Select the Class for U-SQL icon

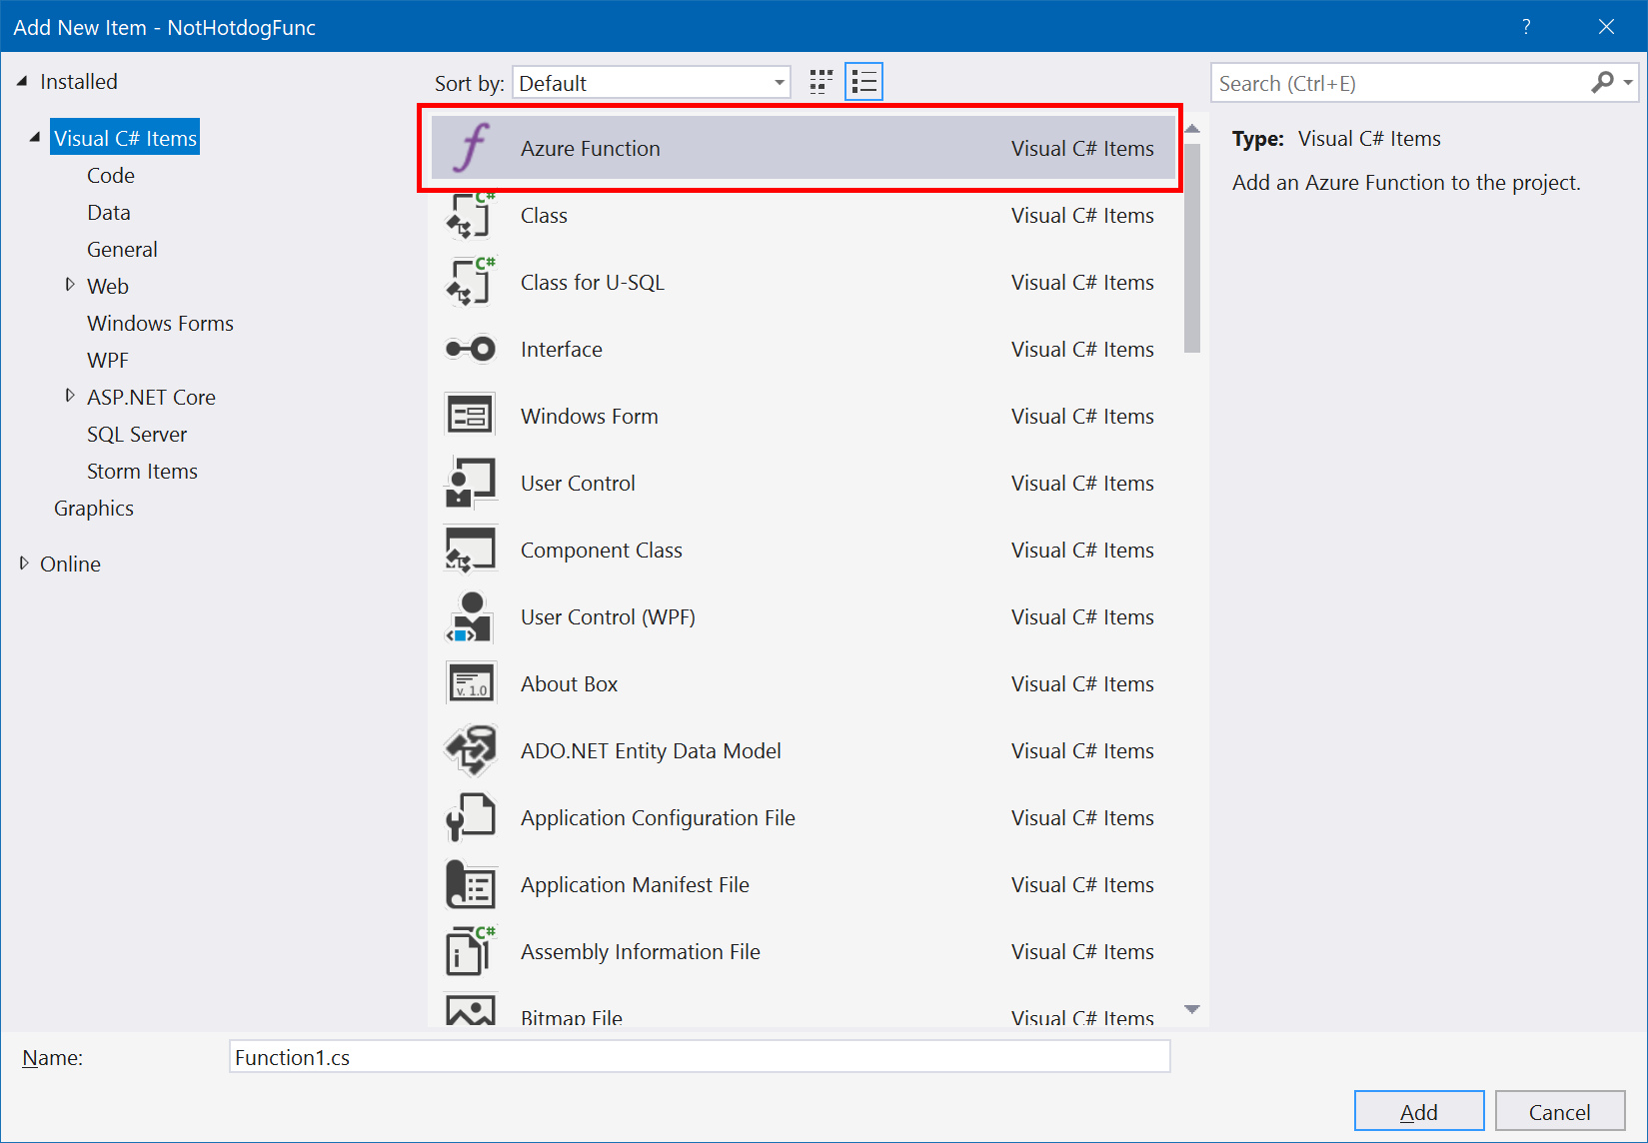point(470,282)
